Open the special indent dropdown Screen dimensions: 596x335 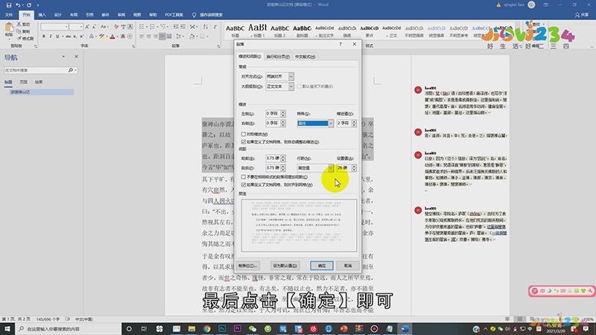point(331,123)
